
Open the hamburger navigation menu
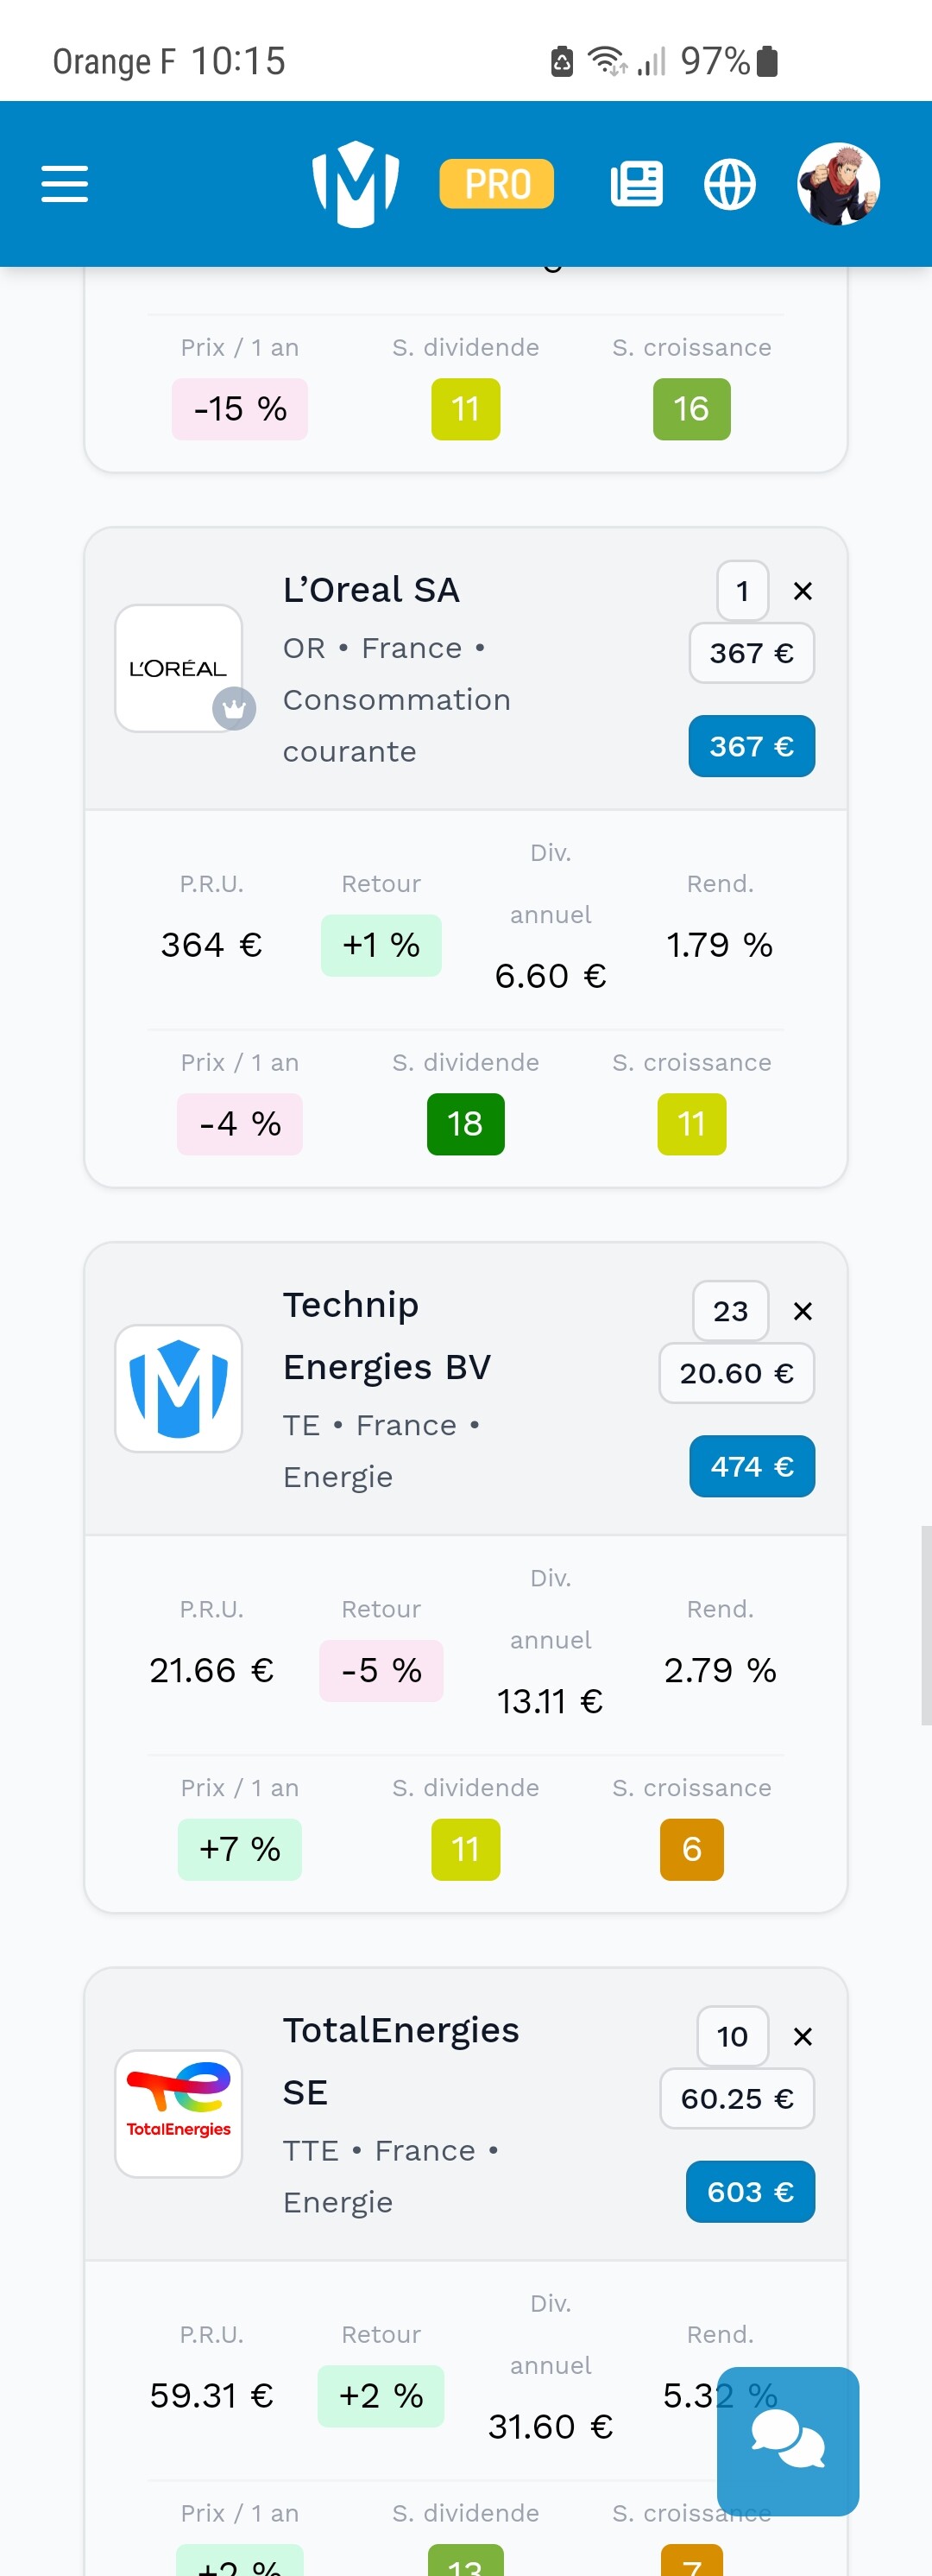click(65, 184)
